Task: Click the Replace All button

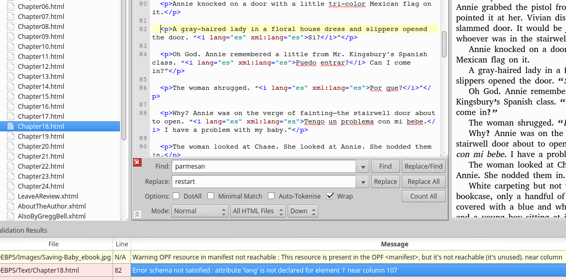Action: pos(423,182)
